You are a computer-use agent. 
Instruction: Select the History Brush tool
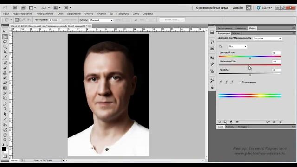[5, 78]
